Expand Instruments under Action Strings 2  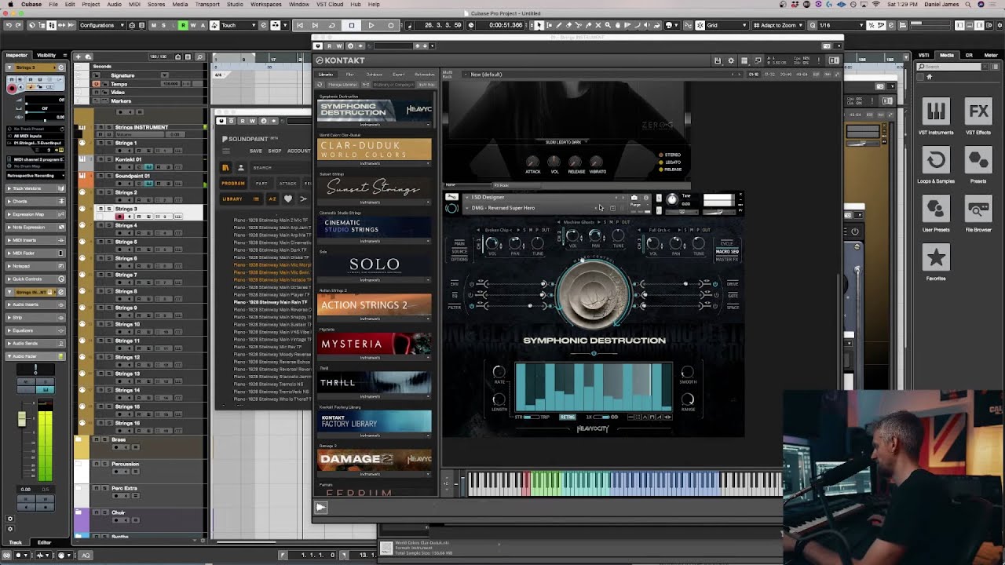click(x=375, y=319)
